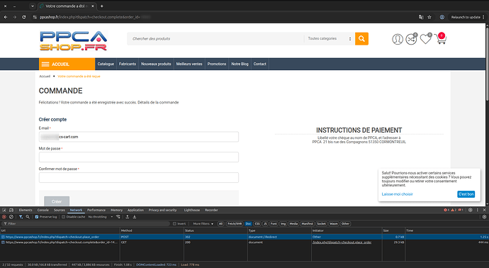
Task: Toggle the Preserve log checkbox
Action: [37, 217]
